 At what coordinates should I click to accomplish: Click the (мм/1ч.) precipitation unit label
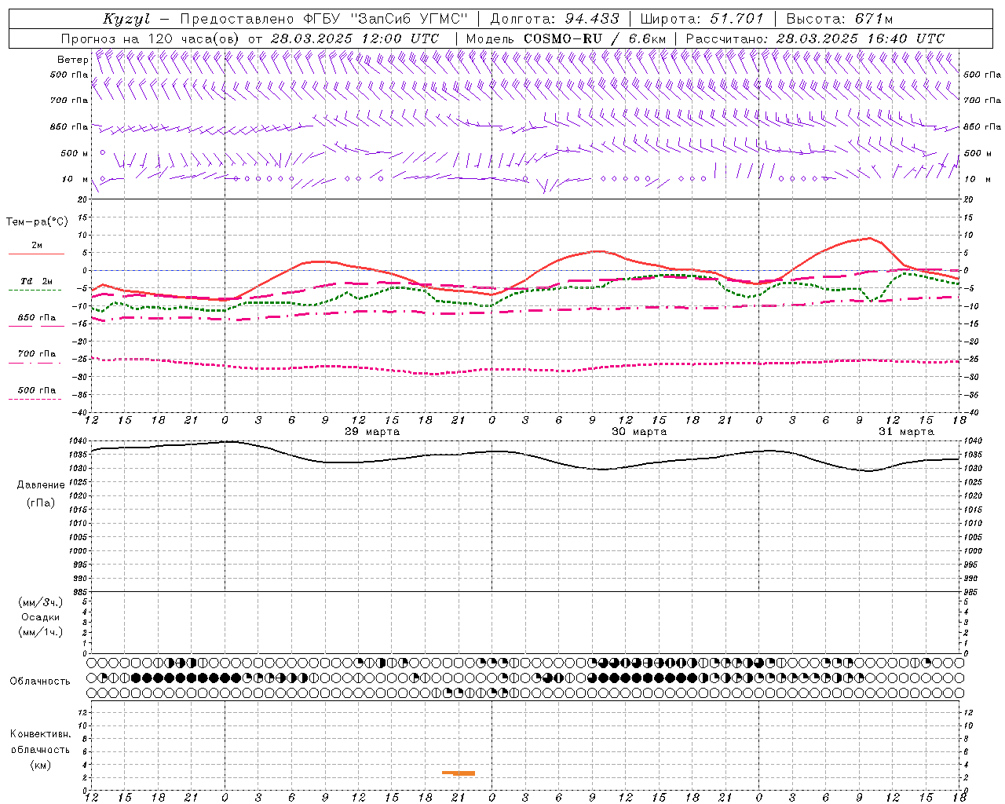41,632
